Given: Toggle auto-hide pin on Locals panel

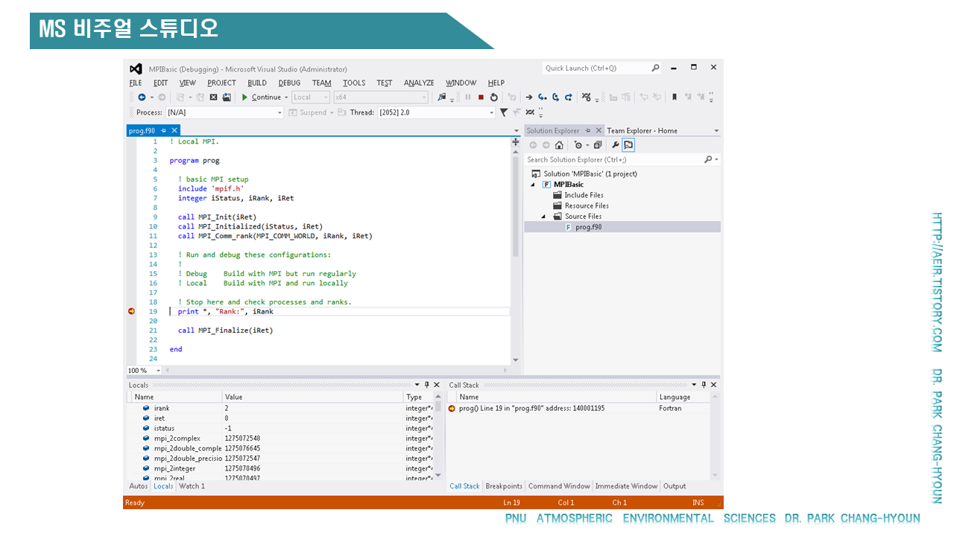Looking at the screenshot, I should click(x=426, y=385).
